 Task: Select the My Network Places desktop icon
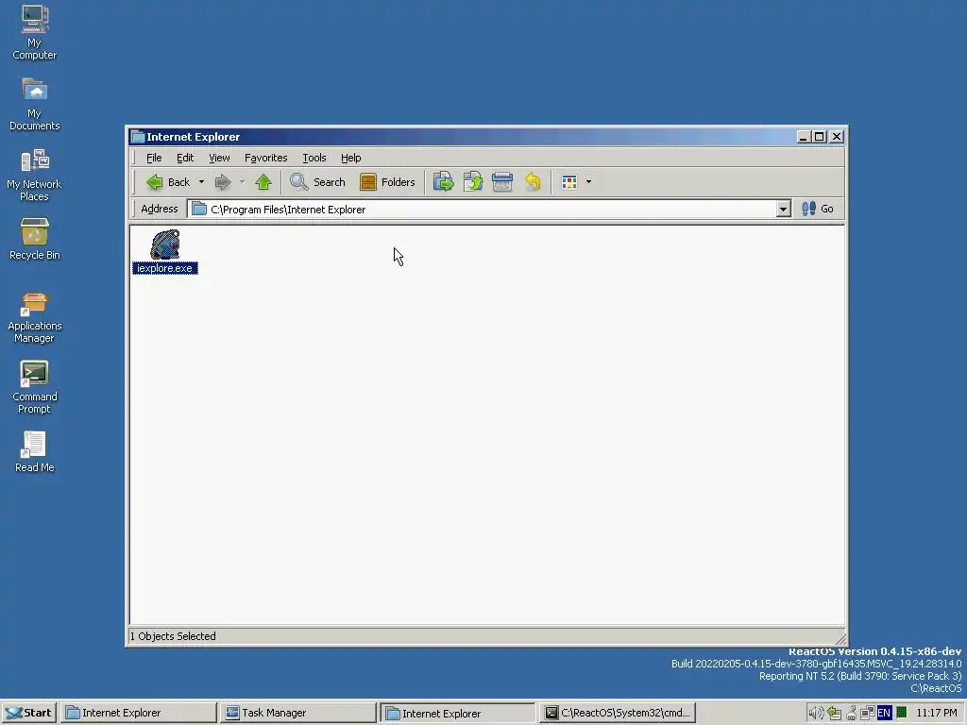(x=35, y=175)
